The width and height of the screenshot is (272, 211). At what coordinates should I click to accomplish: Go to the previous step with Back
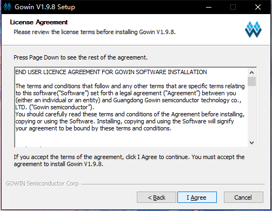(156, 197)
